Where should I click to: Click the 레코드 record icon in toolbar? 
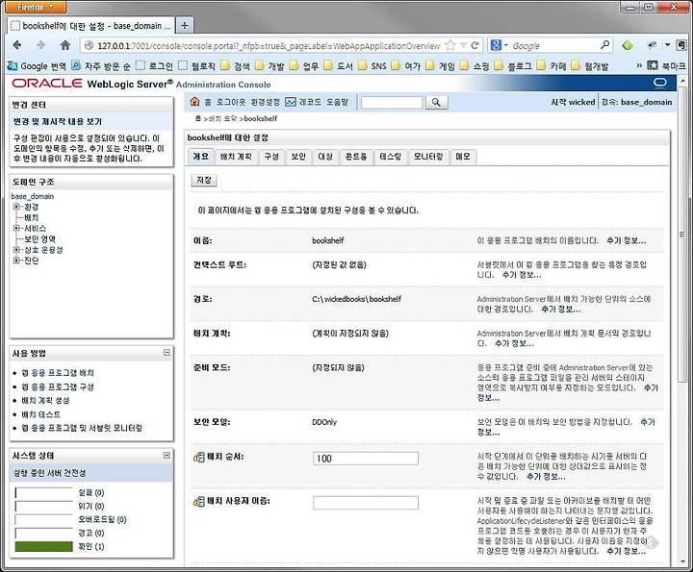point(291,102)
